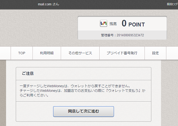This screenshot has height=126, width=178.
Task: Open the 設定 tab
Action: point(155,53)
